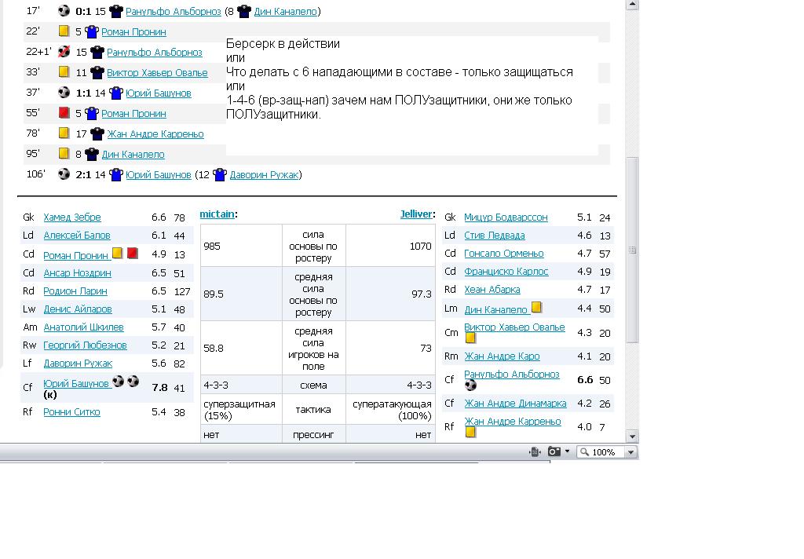Open the mictain manager profile link

point(217,214)
